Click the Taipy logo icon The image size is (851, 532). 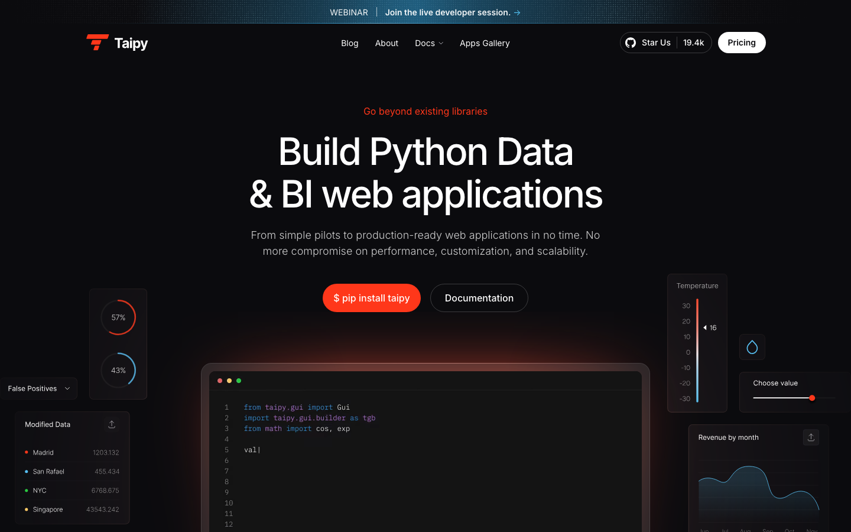(x=98, y=43)
